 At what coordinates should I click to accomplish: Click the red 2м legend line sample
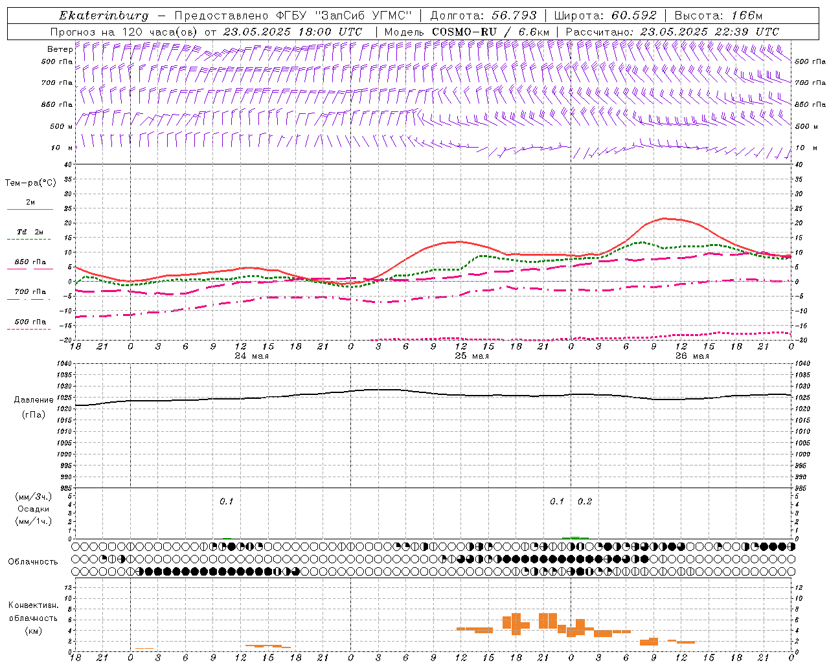30,210
